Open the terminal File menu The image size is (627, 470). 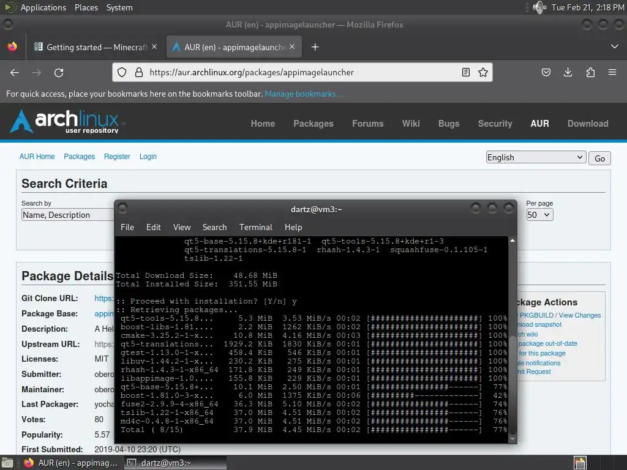click(x=127, y=227)
